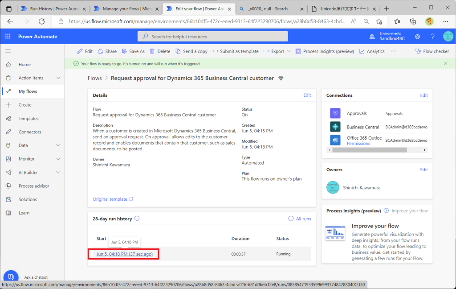Expand the AI Builder navigation section
This screenshot has width=456, height=289.
coord(58,173)
